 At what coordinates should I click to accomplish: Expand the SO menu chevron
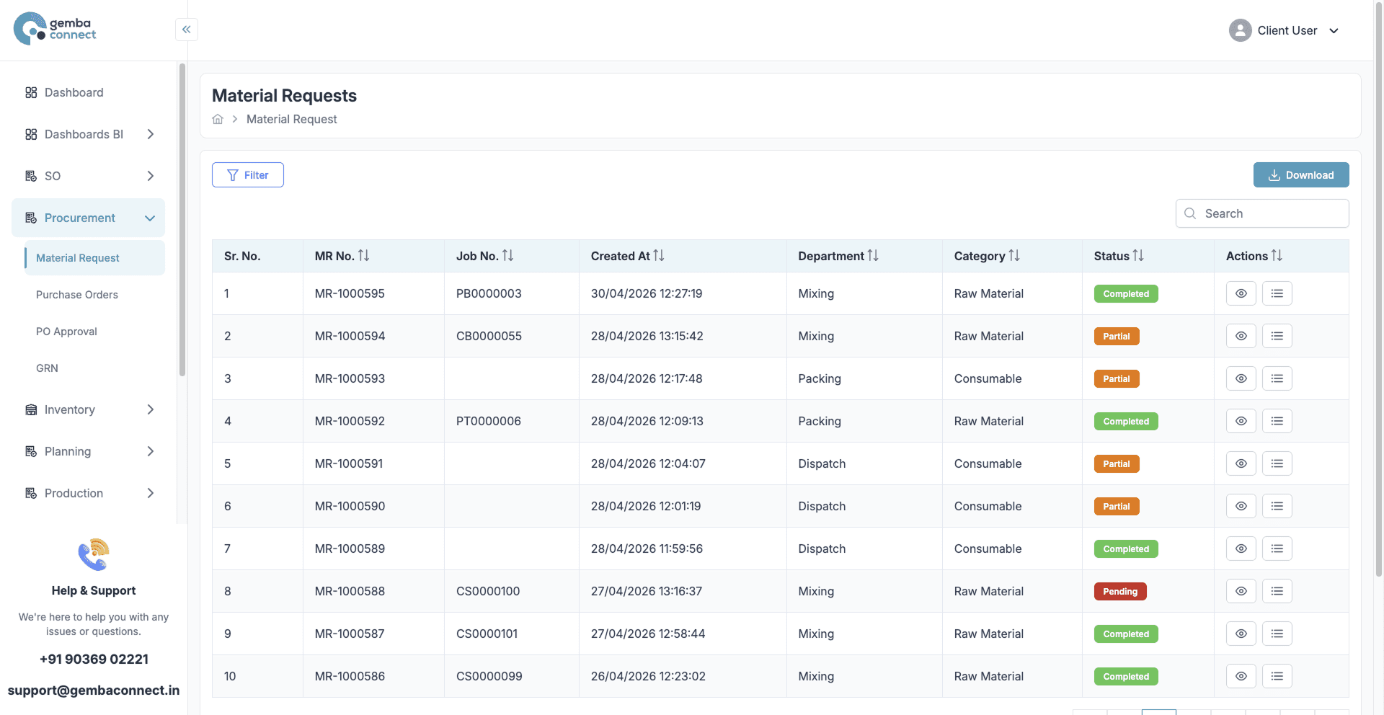(150, 176)
